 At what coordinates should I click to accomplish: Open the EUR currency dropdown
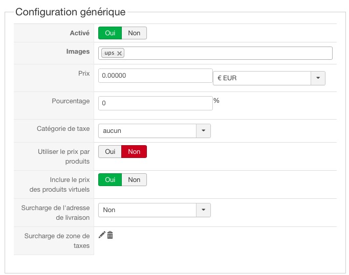point(262,78)
